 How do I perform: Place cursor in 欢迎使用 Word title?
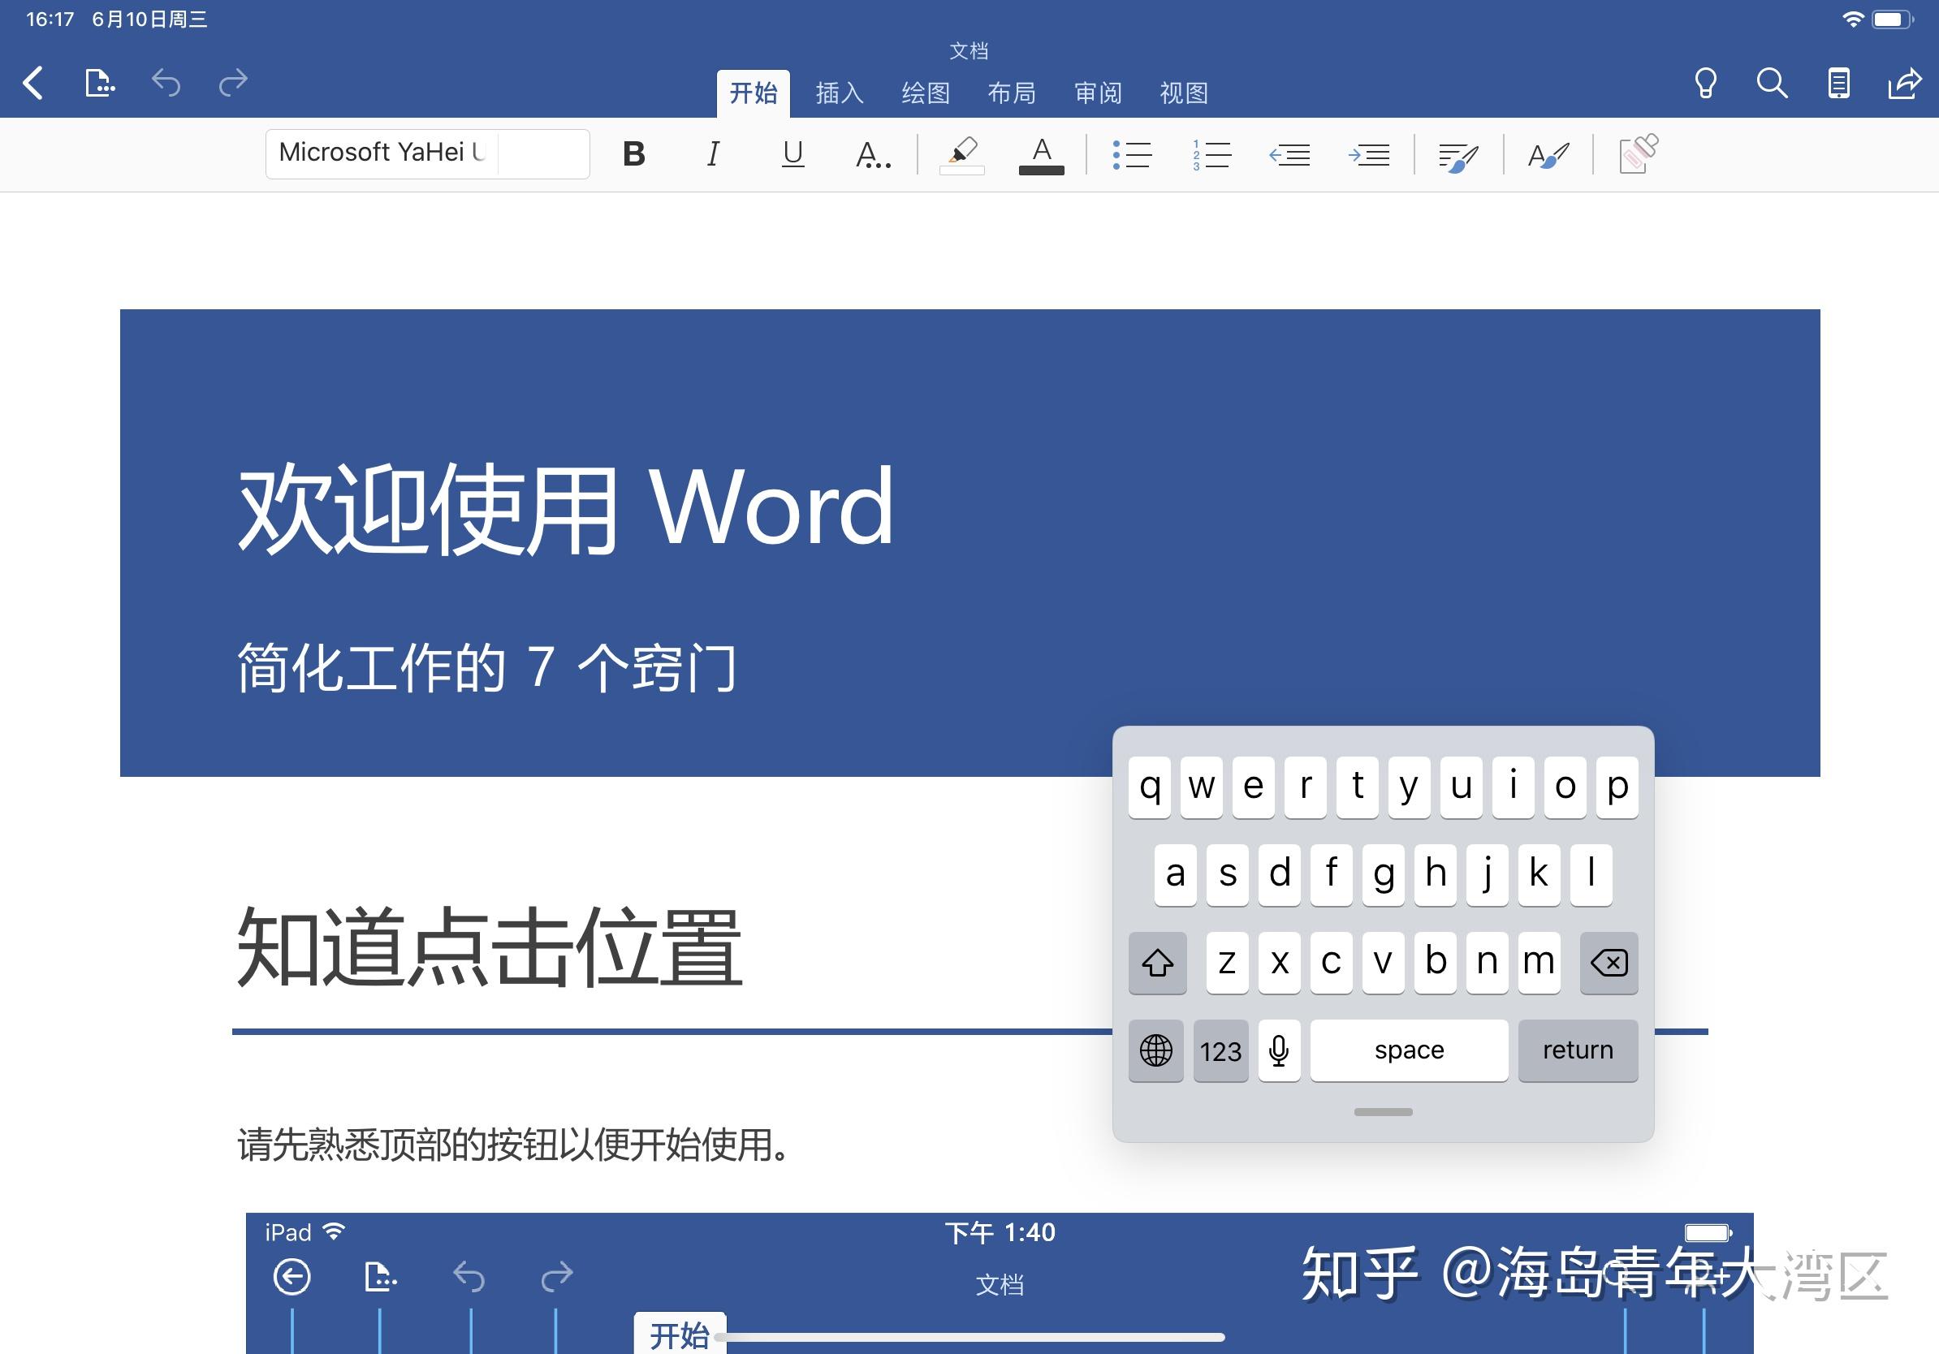click(x=565, y=509)
